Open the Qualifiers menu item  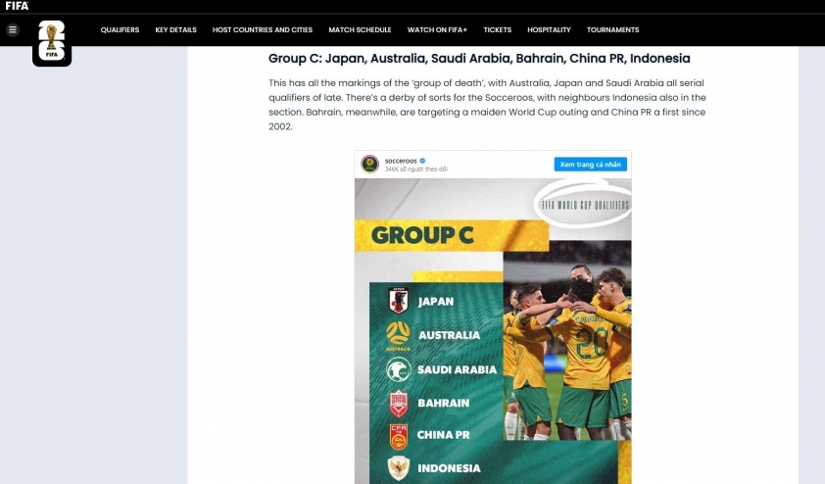pyautogui.click(x=120, y=30)
